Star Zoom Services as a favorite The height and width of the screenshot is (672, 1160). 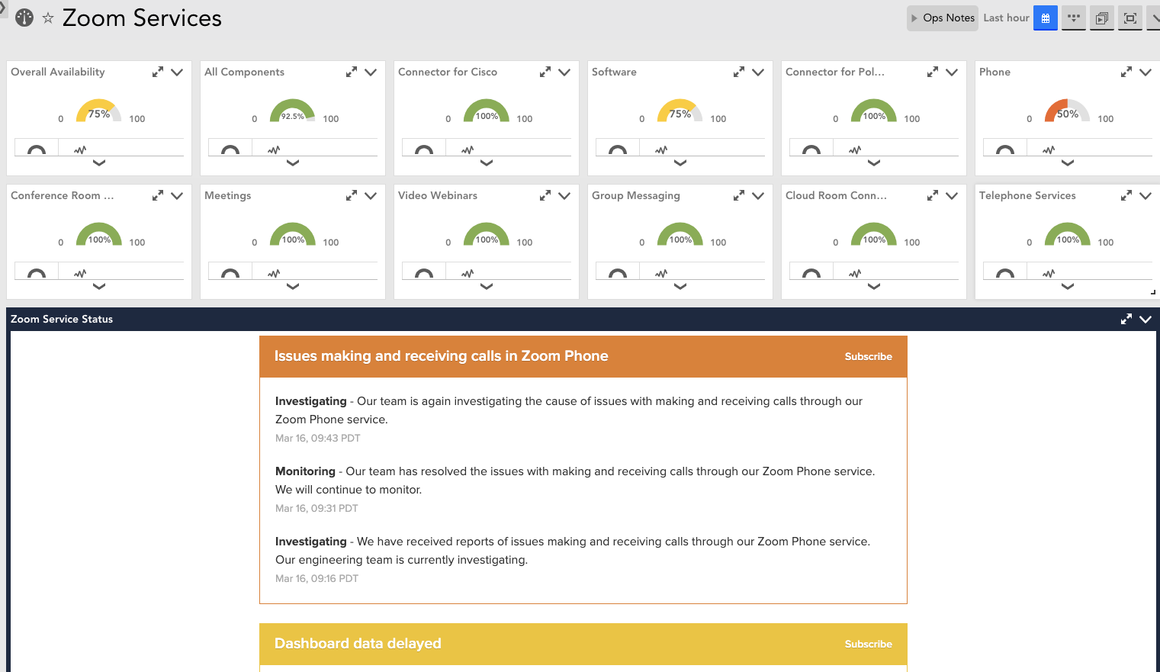(x=48, y=18)
